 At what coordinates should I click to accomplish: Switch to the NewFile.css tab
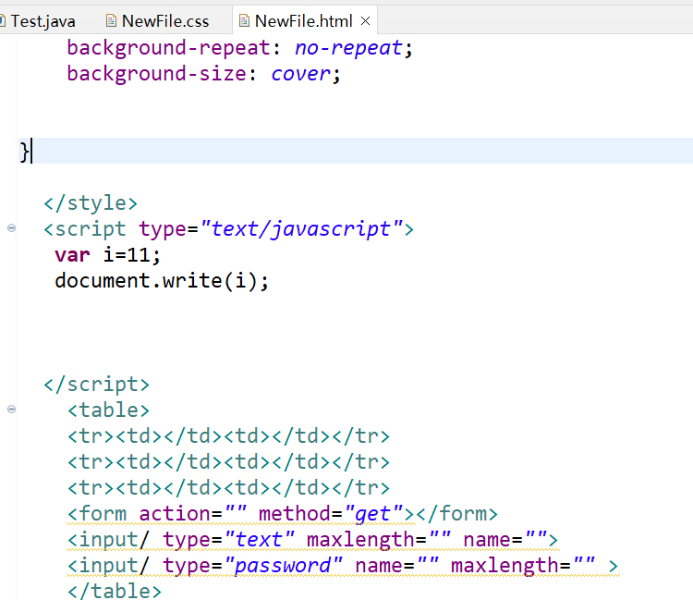[164, 21]
